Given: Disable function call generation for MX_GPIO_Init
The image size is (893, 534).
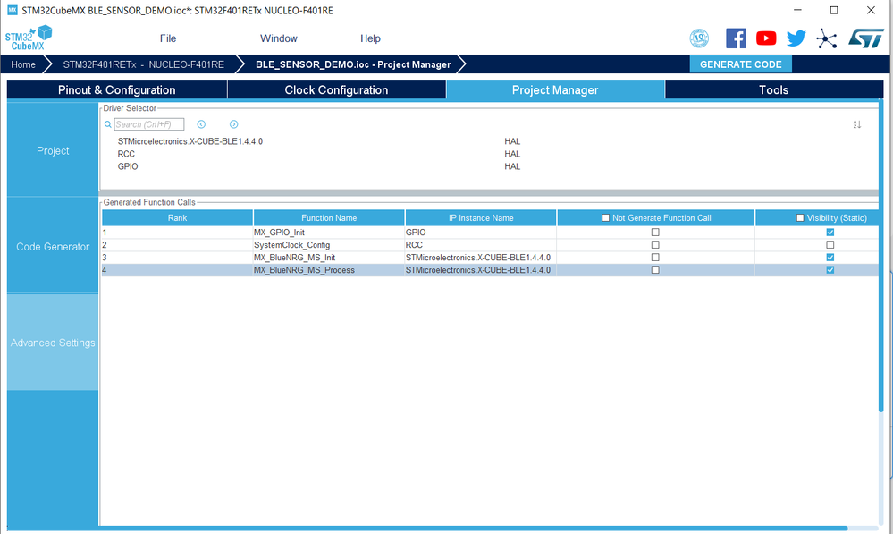Looking at the screenshot, I should click(x=655, y=232).
